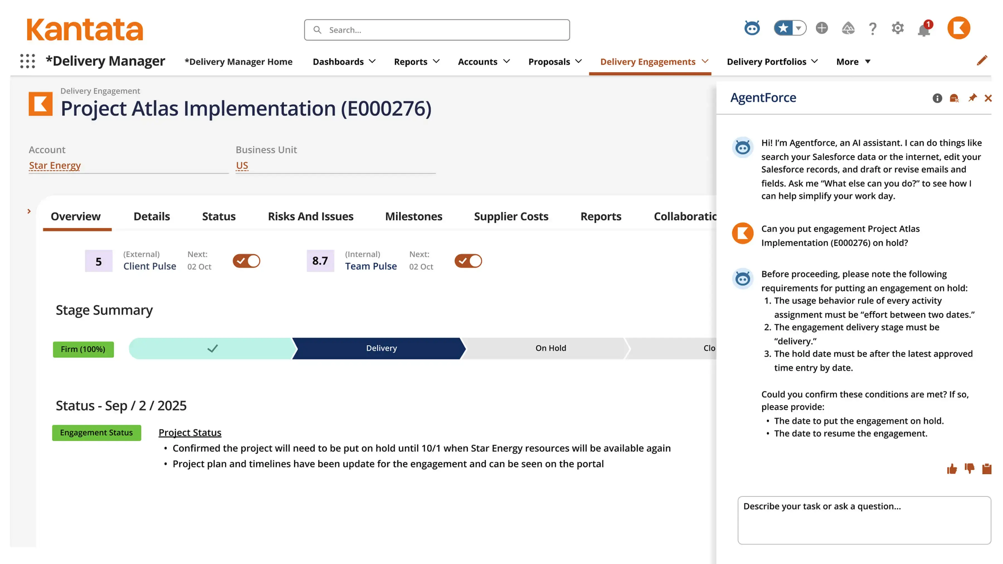The height and width of the screenshot is (564, 1003).
Task: Open the Kantata account avatar
Action: tap(959, 28)
